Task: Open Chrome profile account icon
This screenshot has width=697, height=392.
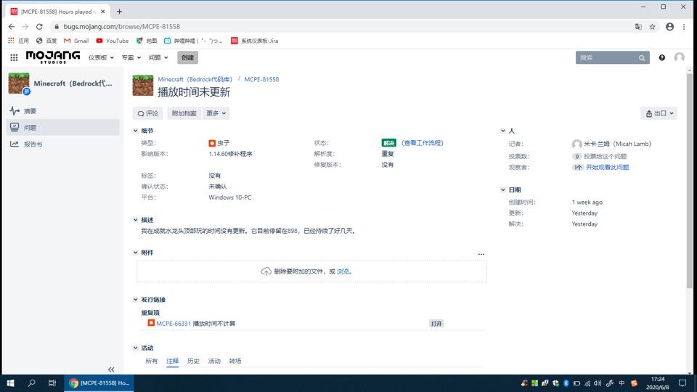Action: click(669, 27)
